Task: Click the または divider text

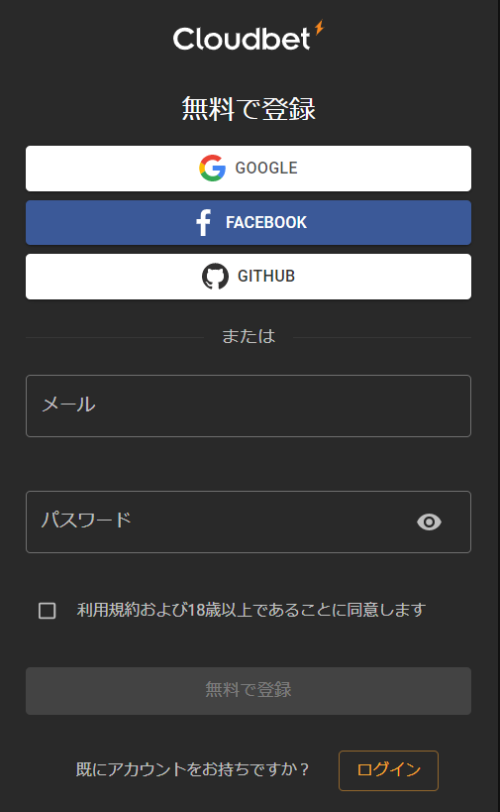Action: [x=249, y=337]
